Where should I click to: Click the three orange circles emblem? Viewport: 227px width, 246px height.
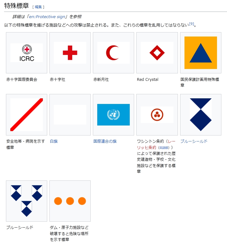pos(70,201)
